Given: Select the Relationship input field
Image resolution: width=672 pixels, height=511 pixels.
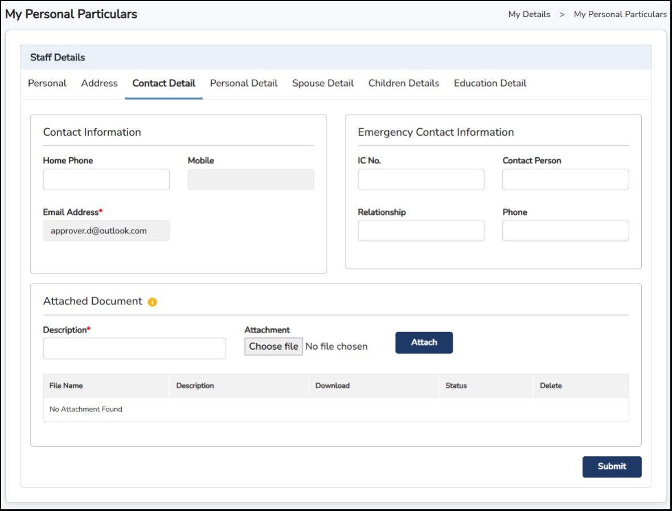Looking at the screenshot, I should [x=421, y=231].
